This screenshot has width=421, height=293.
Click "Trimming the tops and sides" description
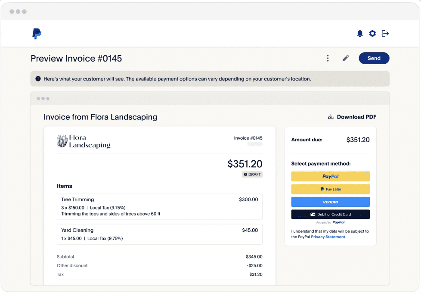coord(111,214)
